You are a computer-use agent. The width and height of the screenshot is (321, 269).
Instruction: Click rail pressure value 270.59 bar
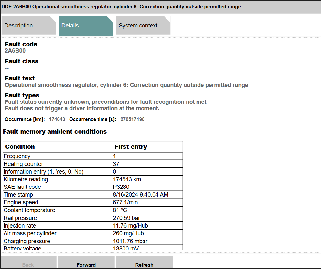[126, 218]
